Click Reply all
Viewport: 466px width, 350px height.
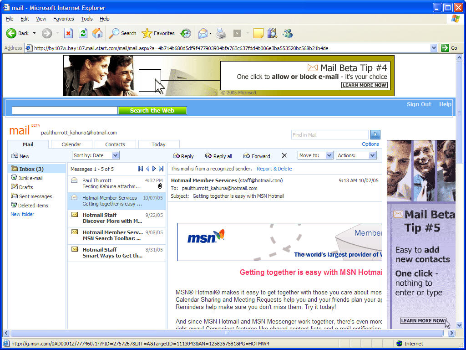[218, 156]
